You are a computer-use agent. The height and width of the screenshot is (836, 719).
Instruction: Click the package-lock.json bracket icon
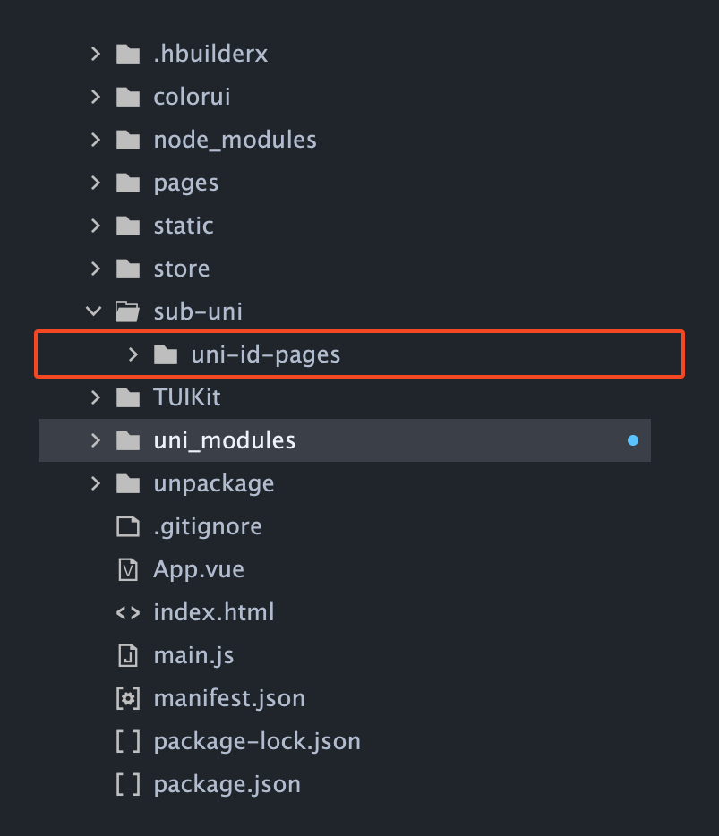click(128, 742)
